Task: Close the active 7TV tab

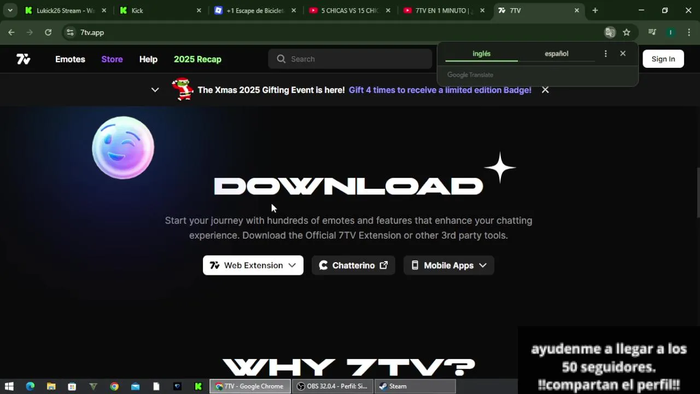Action: pyautogui.click(x=576, y=10)
